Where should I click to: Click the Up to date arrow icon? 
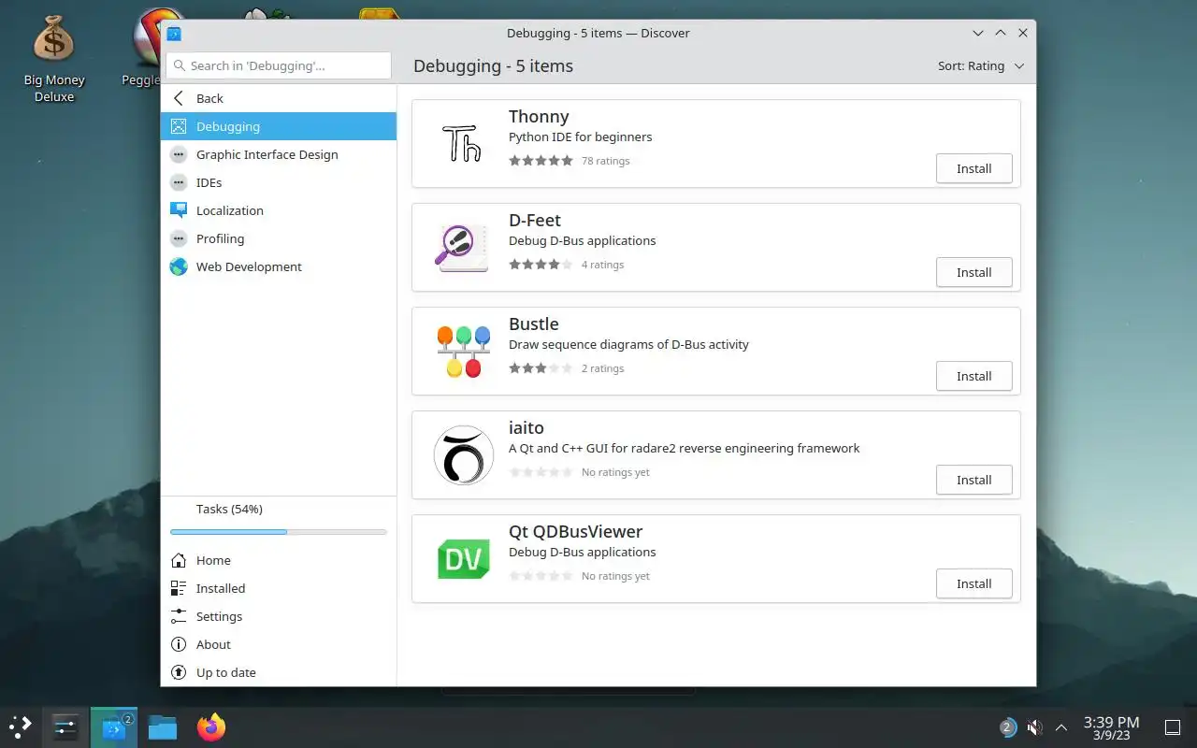pos(179,672)
